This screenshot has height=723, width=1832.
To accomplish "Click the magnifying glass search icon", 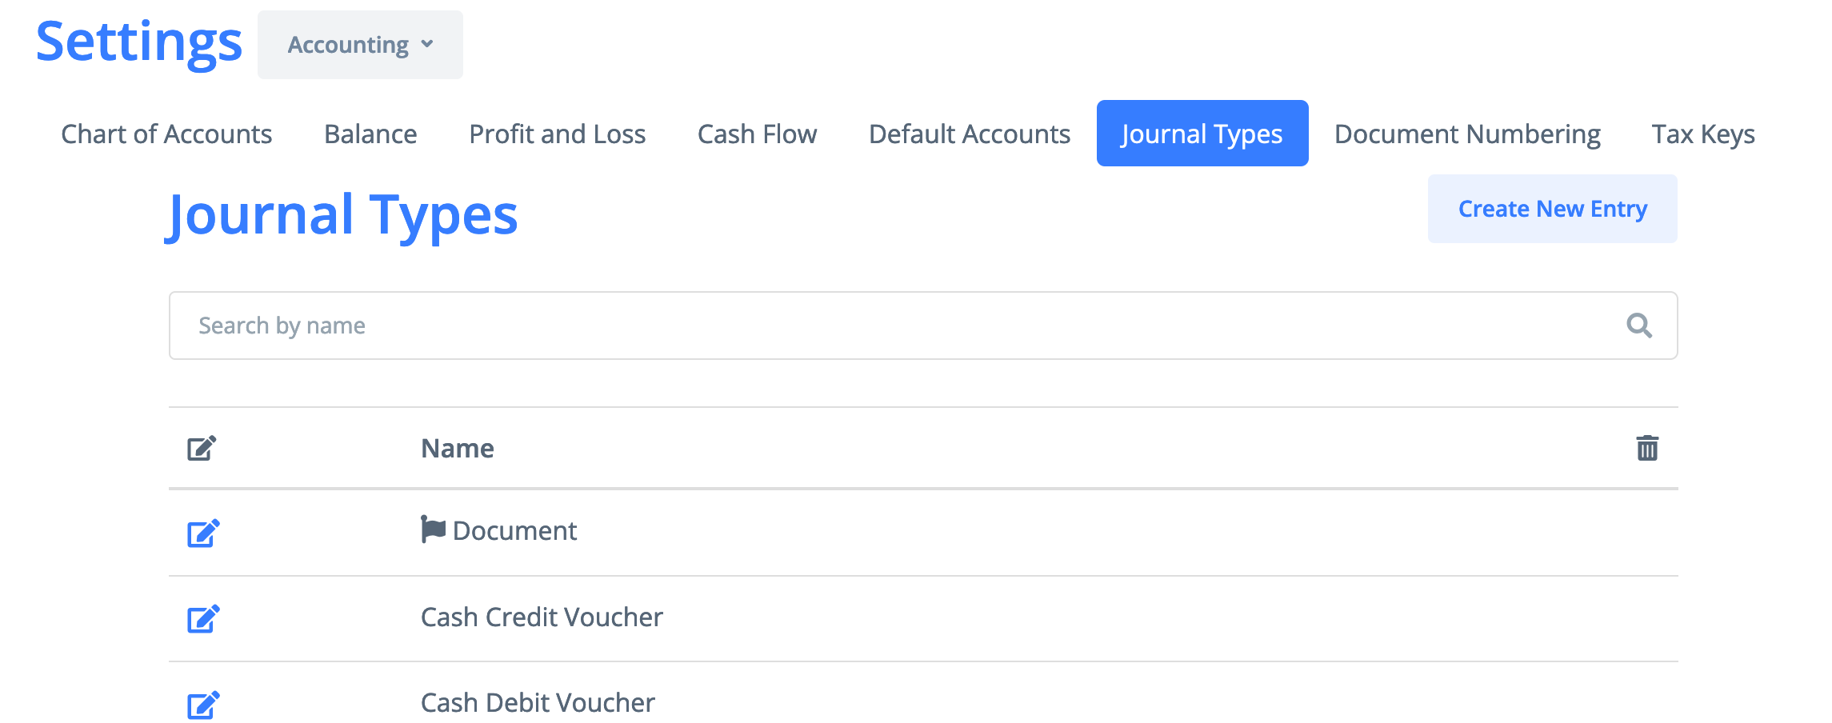I will pos(1639,326).
